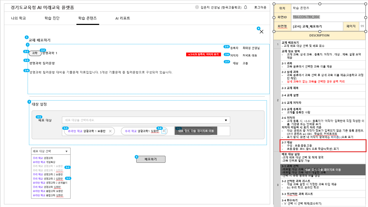The height and width of the screenshot is (207, 368).
Task: Click the 로그아웃 link
Action: 260,7
